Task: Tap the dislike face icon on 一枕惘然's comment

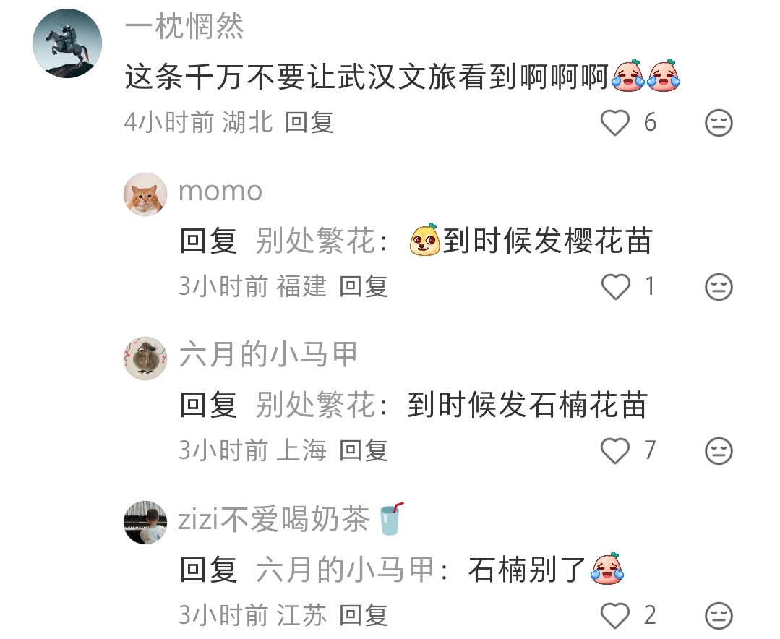Action: (x=719, y=123)
